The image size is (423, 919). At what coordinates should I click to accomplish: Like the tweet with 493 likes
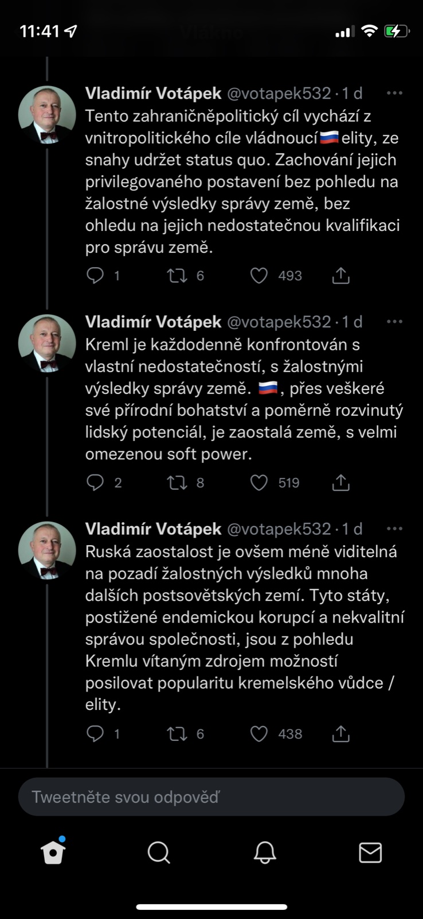point(259,276)
